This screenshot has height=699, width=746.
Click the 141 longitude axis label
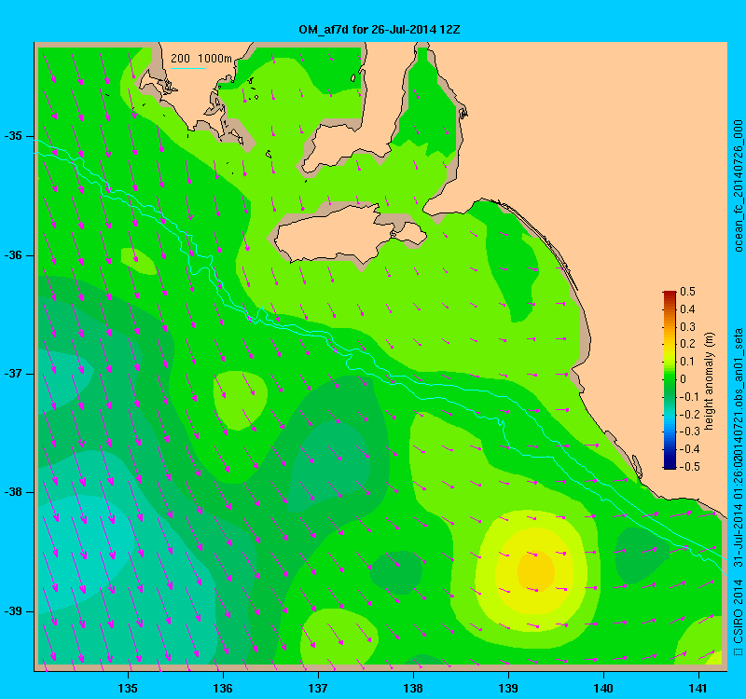point(698,688)
